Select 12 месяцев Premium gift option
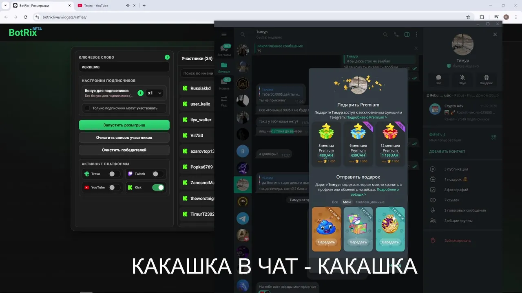Viewport: 522px width, 293px height. pyautogui.click(x=390, y=144)
